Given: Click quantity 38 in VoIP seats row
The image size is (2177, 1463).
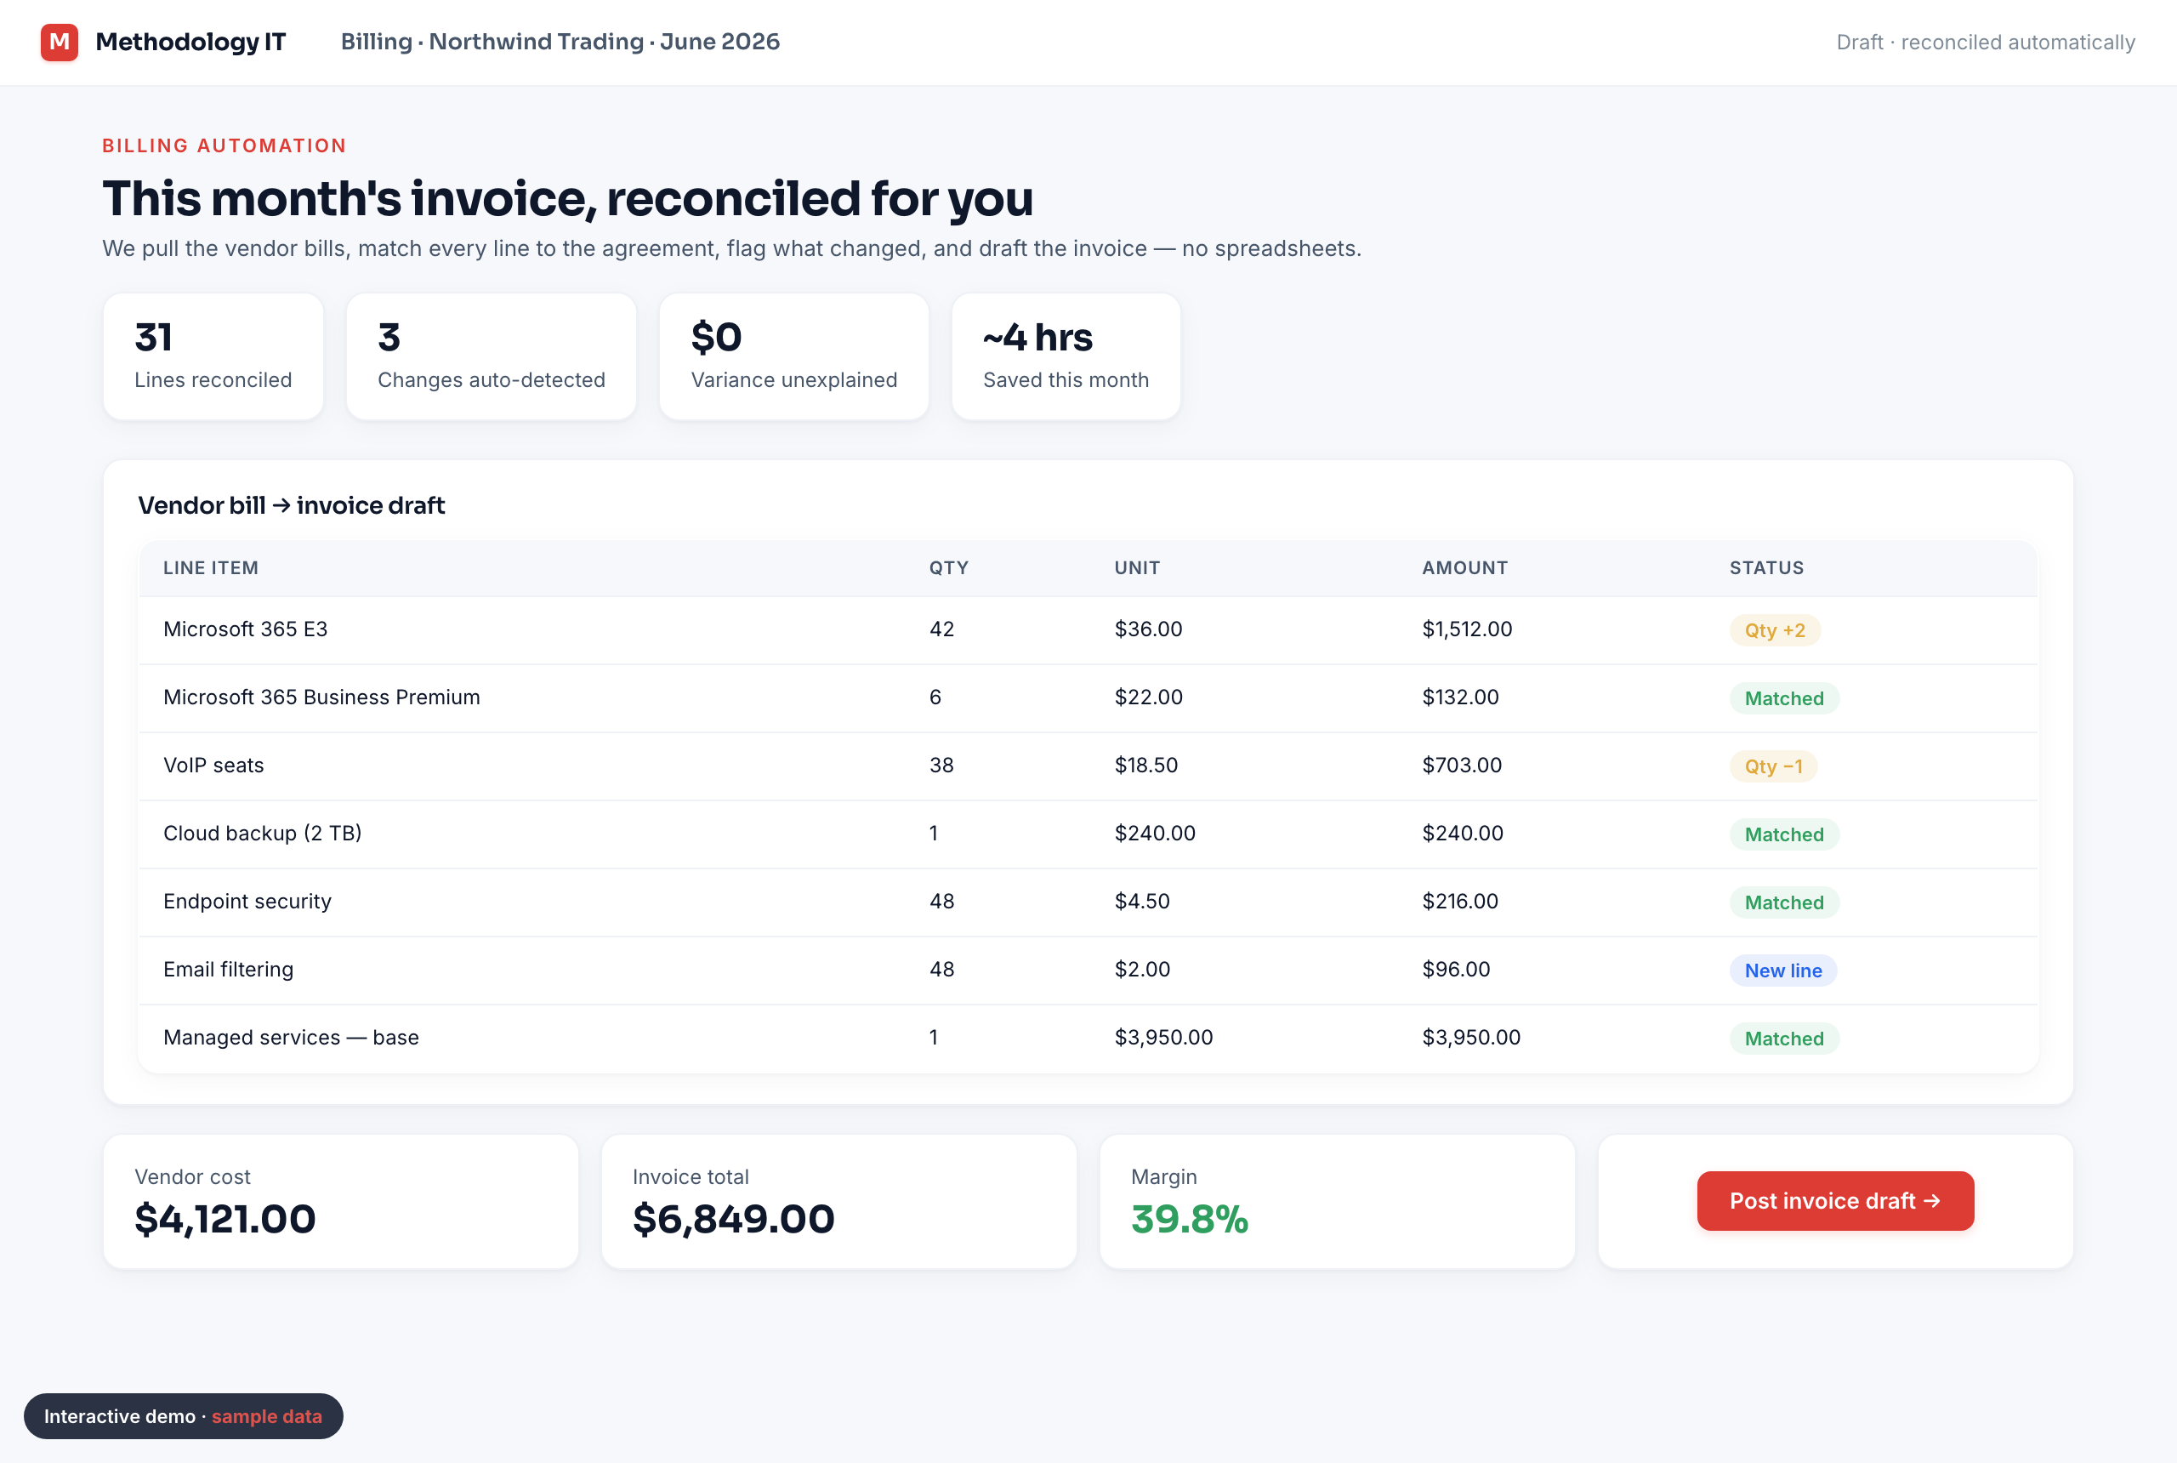Looking at the screenshot, I should pos(942,766).
